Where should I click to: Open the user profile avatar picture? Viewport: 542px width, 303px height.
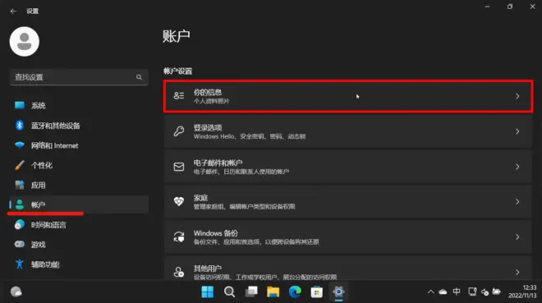tap(24, 41)
